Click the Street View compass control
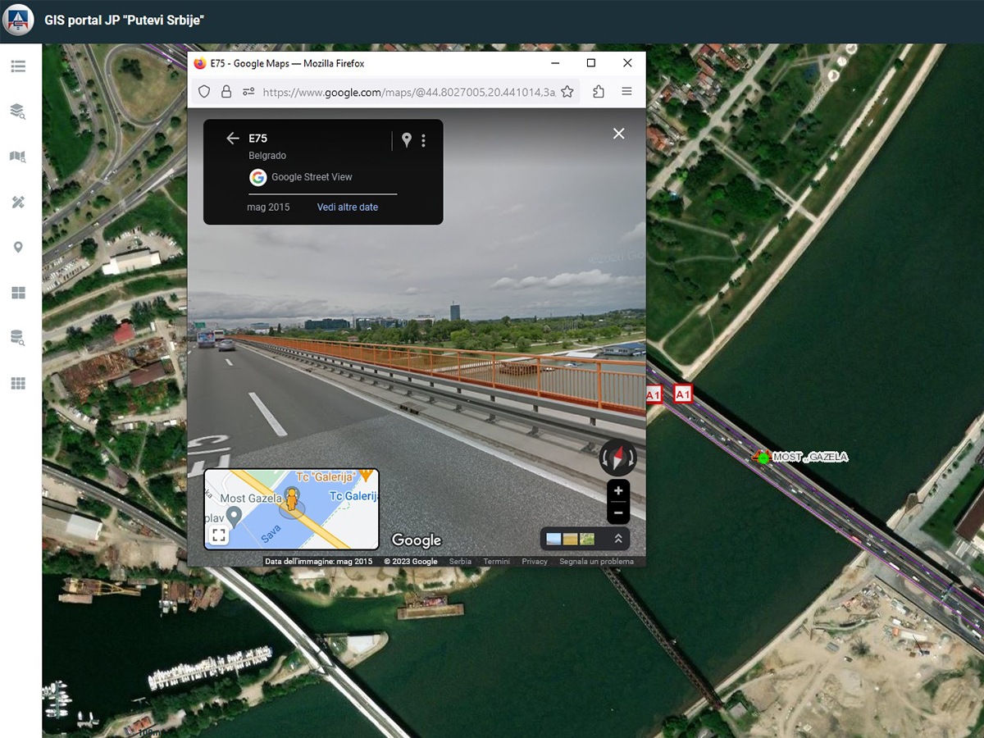The image size is (984, 738). coord(617,458)
